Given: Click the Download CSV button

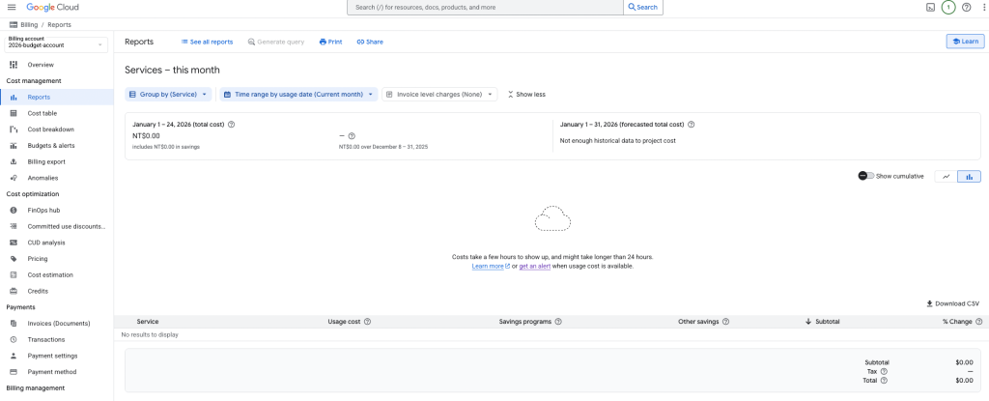Looking at the screenshot, I should tap(952, 303).
